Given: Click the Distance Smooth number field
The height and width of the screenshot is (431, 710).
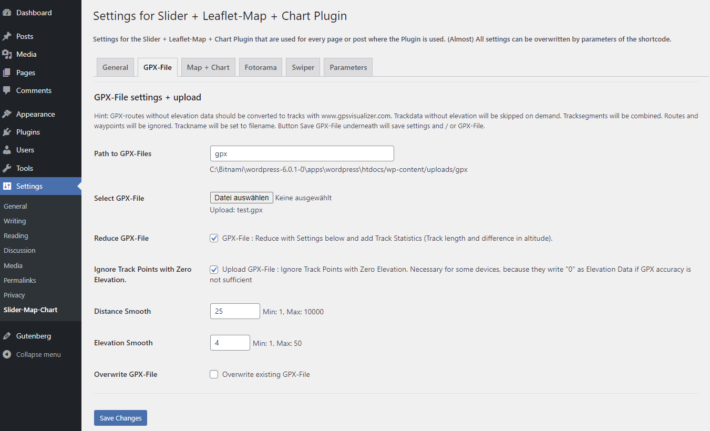Looking at the screenshot, I should coord(235,311).
